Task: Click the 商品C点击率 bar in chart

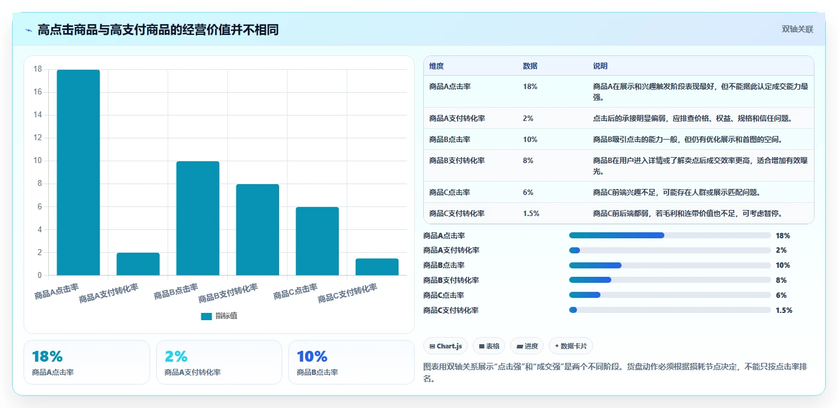Action: point(317,241)
